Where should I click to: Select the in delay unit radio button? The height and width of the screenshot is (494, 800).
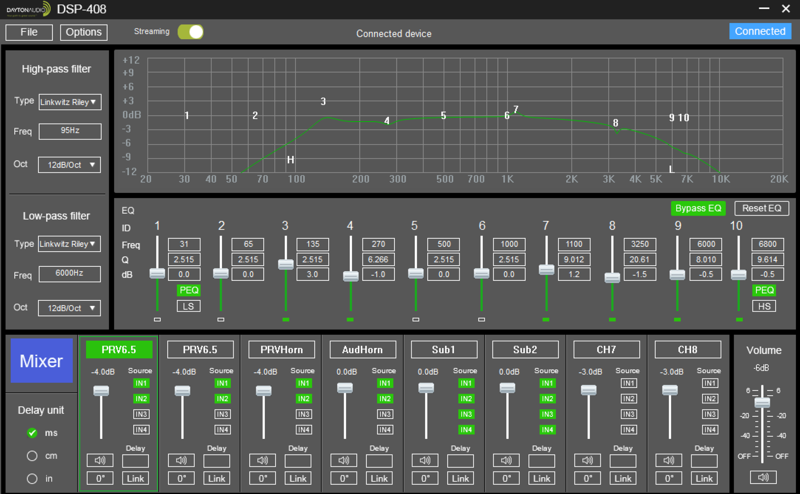pos(32,478)
